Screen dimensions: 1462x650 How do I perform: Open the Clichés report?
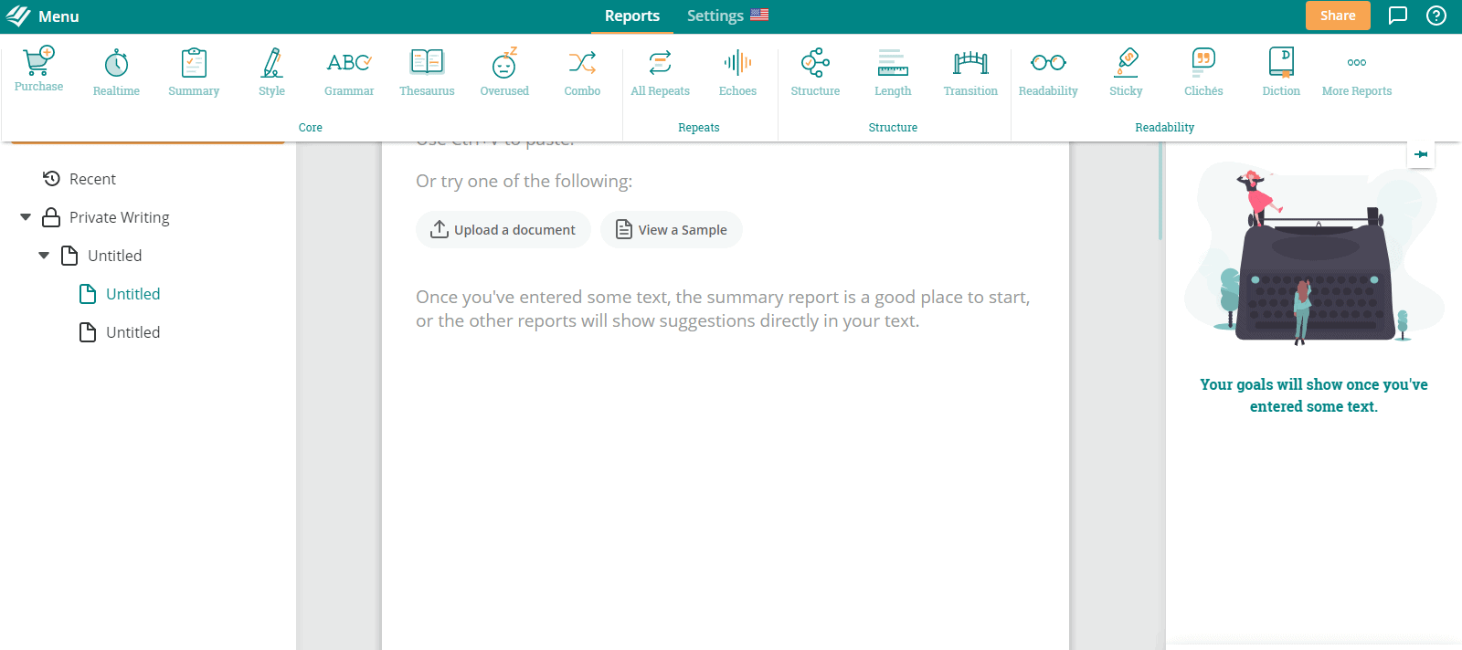pyautogui.click(x=1203, y=72)
